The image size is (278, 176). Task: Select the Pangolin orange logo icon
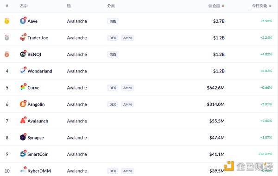click(x=23, y=104)
